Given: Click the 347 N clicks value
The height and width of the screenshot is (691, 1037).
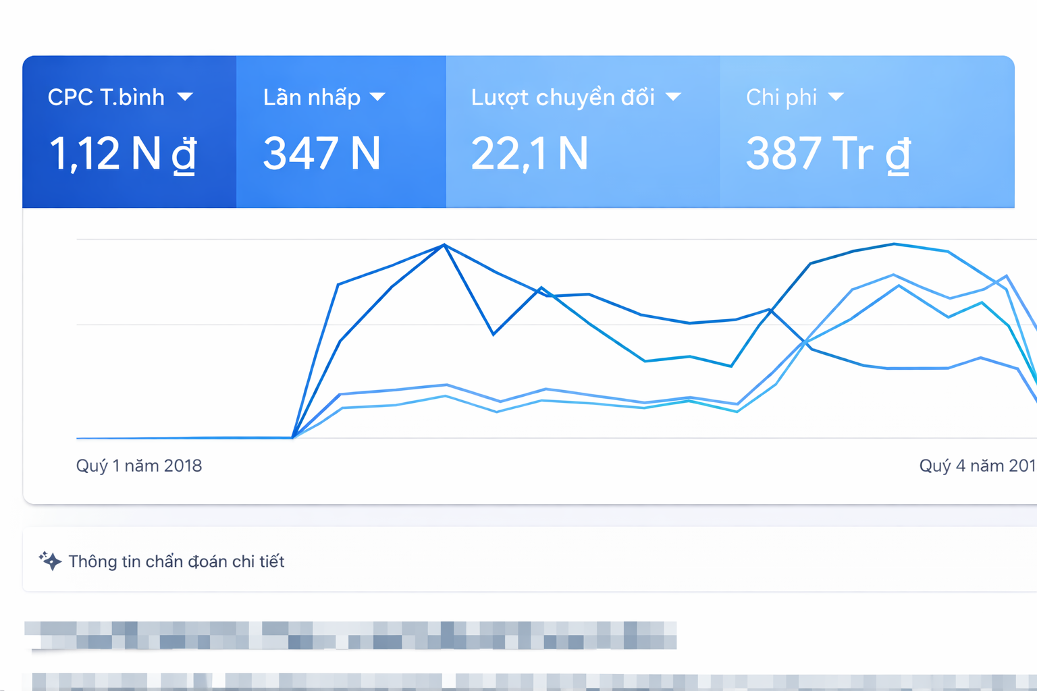Looking at the screenshot, I should tap(322, 154).
